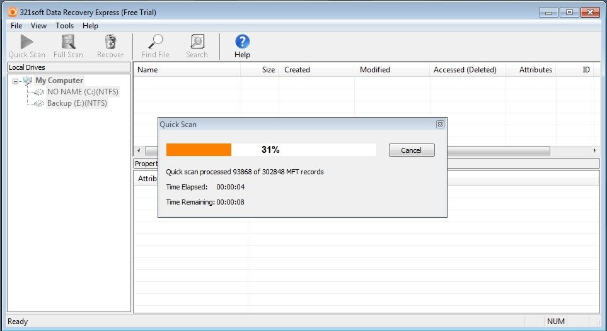Viewport: 607px width, 331px height.
Task: Click the drive icon beside NO NAME (C:)
Action: coord(38,92)
